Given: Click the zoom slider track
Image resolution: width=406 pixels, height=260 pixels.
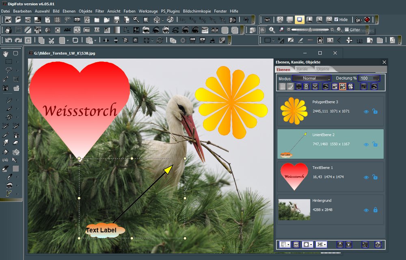Looking at the screenshot, I should tap(309, 30).
